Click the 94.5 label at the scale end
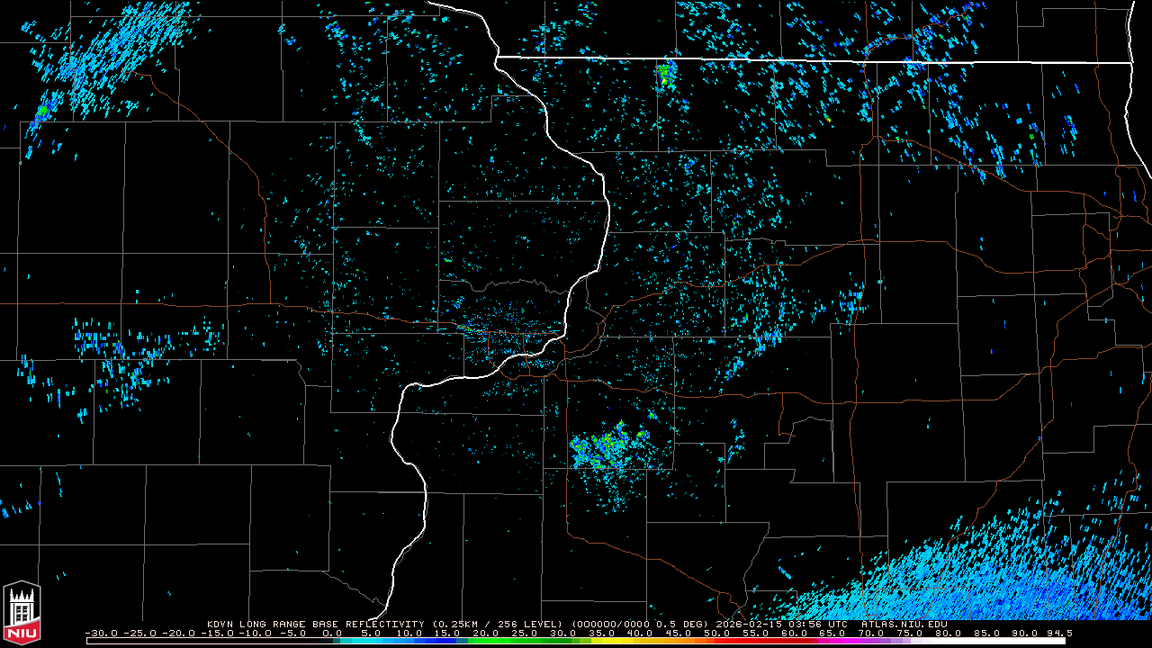1152x648 pixels. pyautogui.click(x=1057, y=633)
